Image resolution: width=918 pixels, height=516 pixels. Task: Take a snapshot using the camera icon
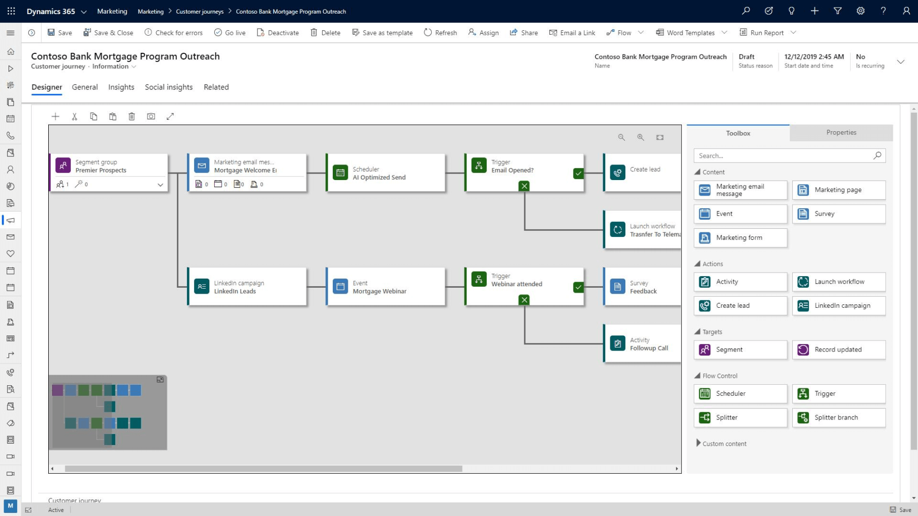(x=151, y=116)
